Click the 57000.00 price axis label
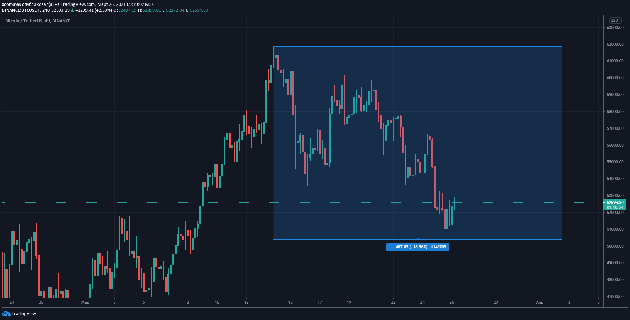This screenshot has width=630, height=320. click(x=615, y=128)
